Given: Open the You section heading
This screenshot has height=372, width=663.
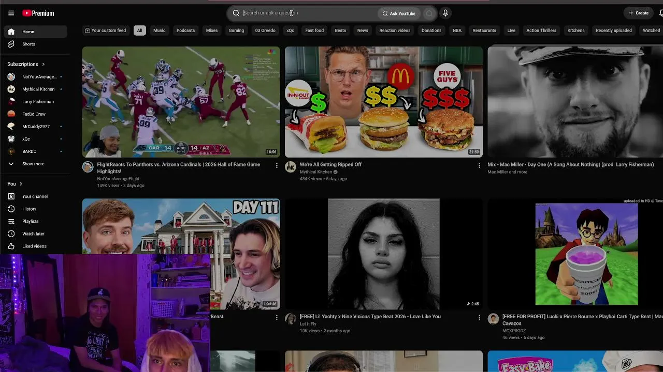Looking at the screenshot, I should [15, 184].
